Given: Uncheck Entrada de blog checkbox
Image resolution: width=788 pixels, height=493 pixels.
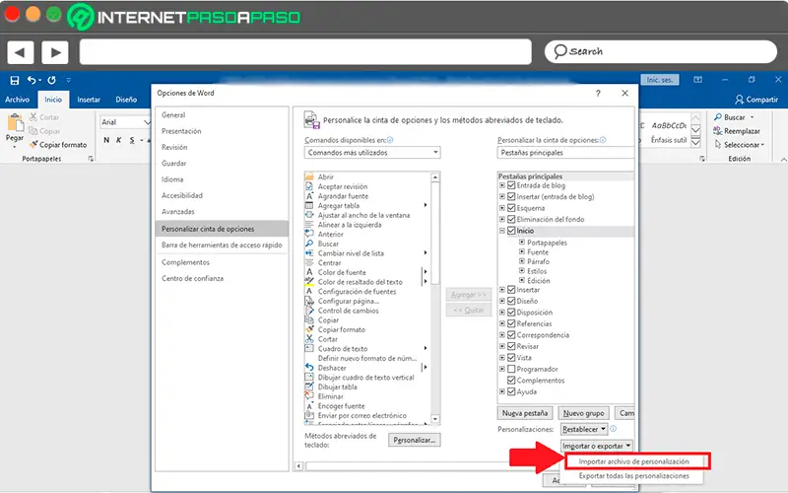Looking at the screenshot, I should click(511, 185).
